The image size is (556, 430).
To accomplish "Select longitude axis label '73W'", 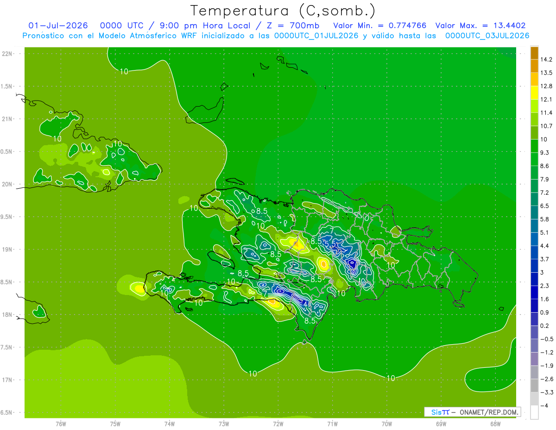I will (224, 424).
